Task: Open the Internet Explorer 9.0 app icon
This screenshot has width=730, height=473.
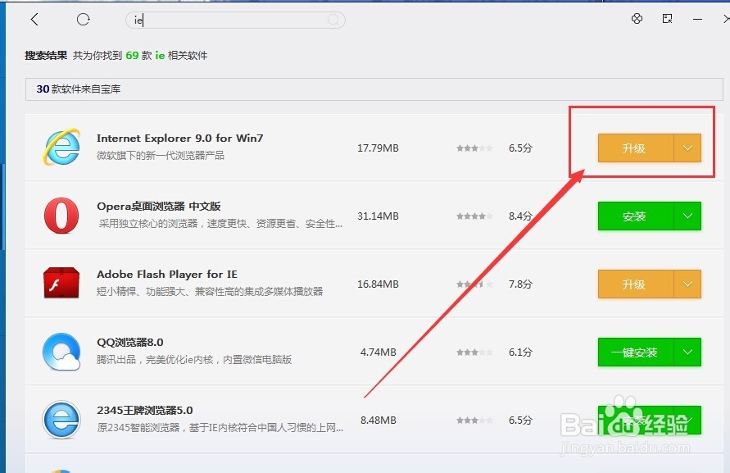Action: [x=61, y=148]
